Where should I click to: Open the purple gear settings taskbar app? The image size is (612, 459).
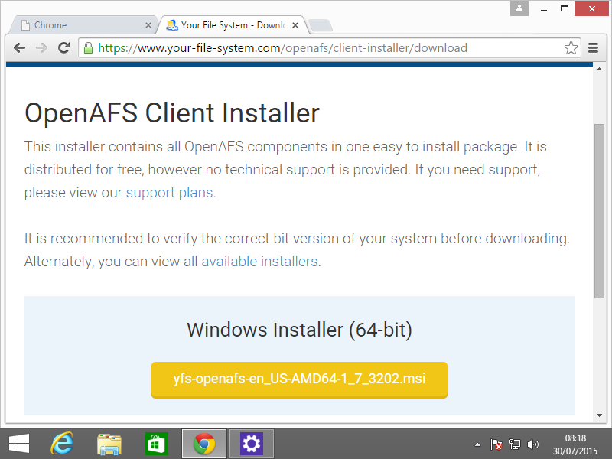252,444
